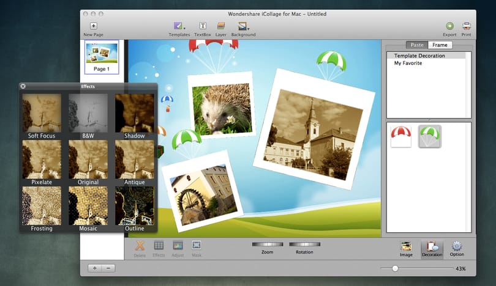Open the Templates dropdown

pyautogui.click(x=179, y=26)
